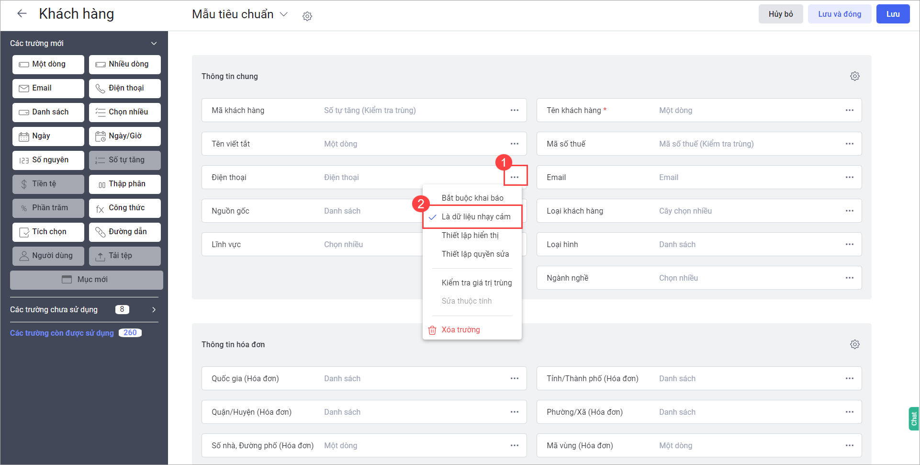Click the Thông tin hóa đơn section title
Screen dimensions: 920x465
point(233,344)
